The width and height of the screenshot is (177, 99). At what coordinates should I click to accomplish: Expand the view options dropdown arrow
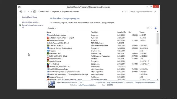coord(151,28)
